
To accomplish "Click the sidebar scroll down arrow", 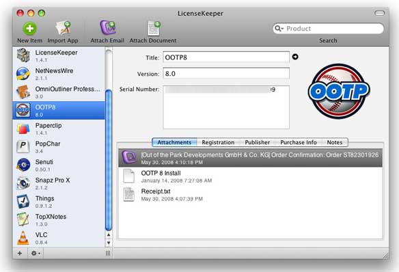I will tap(109, 243).
